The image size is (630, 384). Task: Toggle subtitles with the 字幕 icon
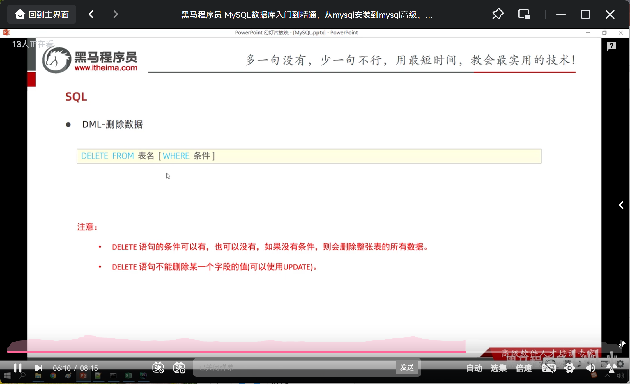[x=548, y=368]
